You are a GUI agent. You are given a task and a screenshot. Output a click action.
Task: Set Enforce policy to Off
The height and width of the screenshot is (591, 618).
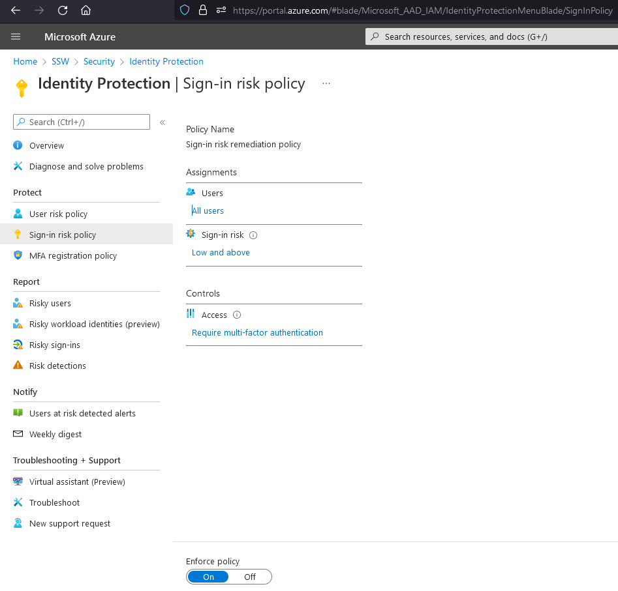point(250,577)
